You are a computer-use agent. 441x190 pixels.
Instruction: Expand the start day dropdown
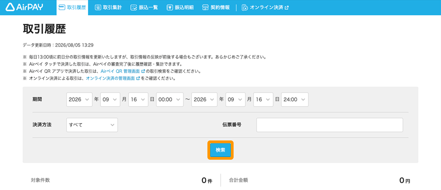coord(139,99)
